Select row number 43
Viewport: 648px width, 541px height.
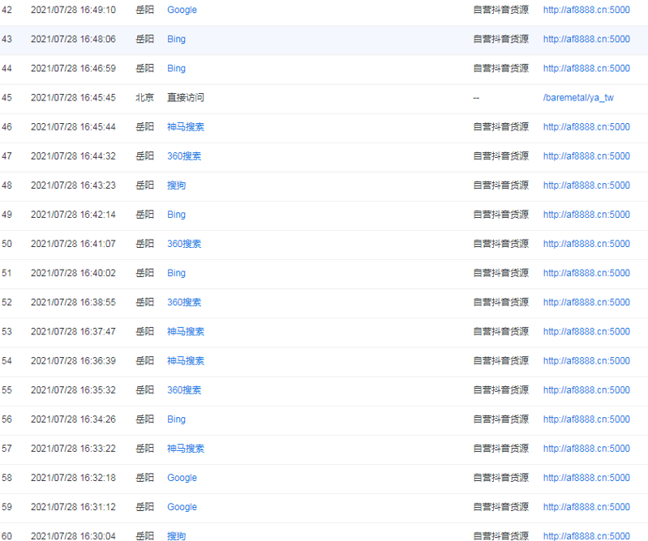coord(6,39)
